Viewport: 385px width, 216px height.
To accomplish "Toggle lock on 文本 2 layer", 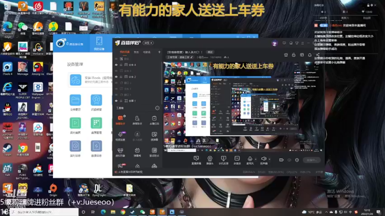I will pos(121,77).
